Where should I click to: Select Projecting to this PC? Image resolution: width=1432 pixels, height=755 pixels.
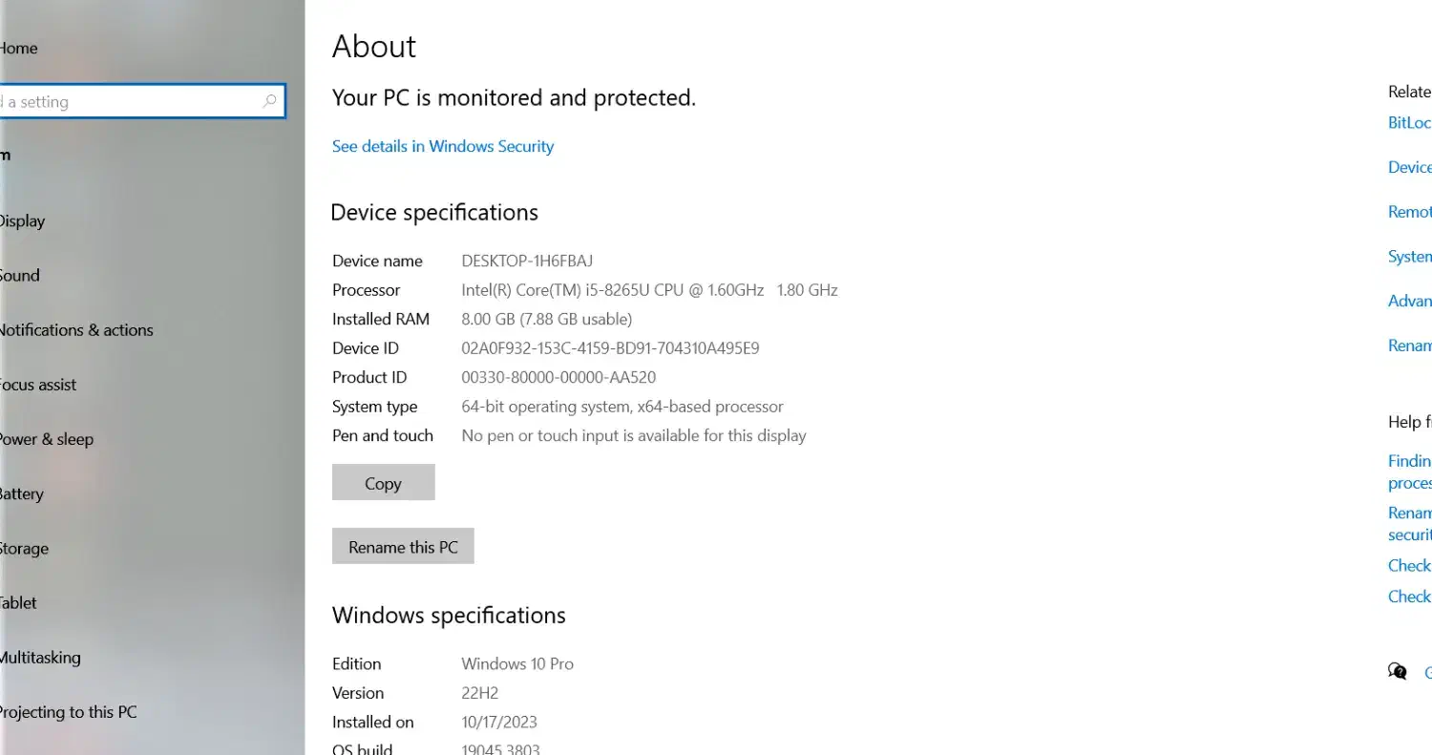click(68, 711)
